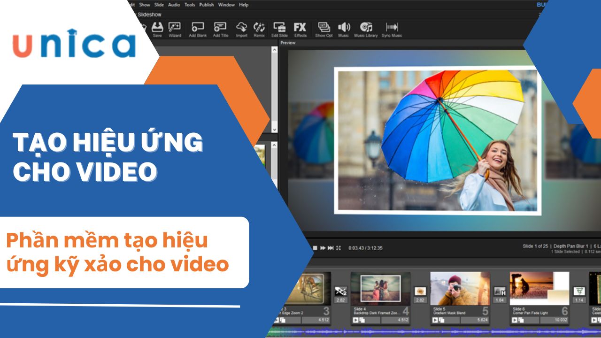Click the Slide 6 duration field 10.032
The height and width of the screenshot is (338, 601).
point(553,320)
